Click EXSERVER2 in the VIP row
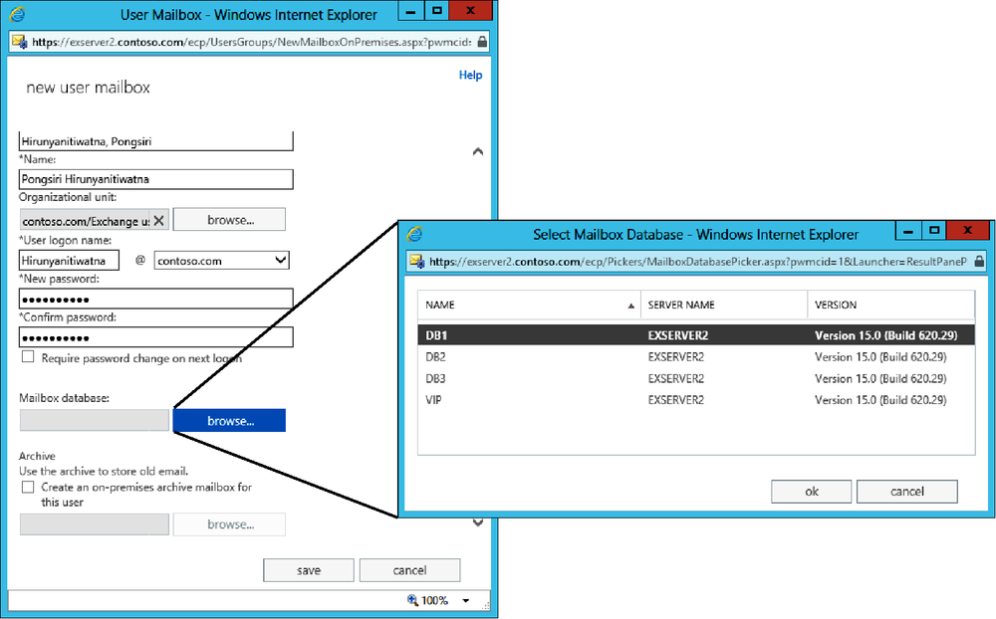This screenshot has width=996, height=619. 676,400
